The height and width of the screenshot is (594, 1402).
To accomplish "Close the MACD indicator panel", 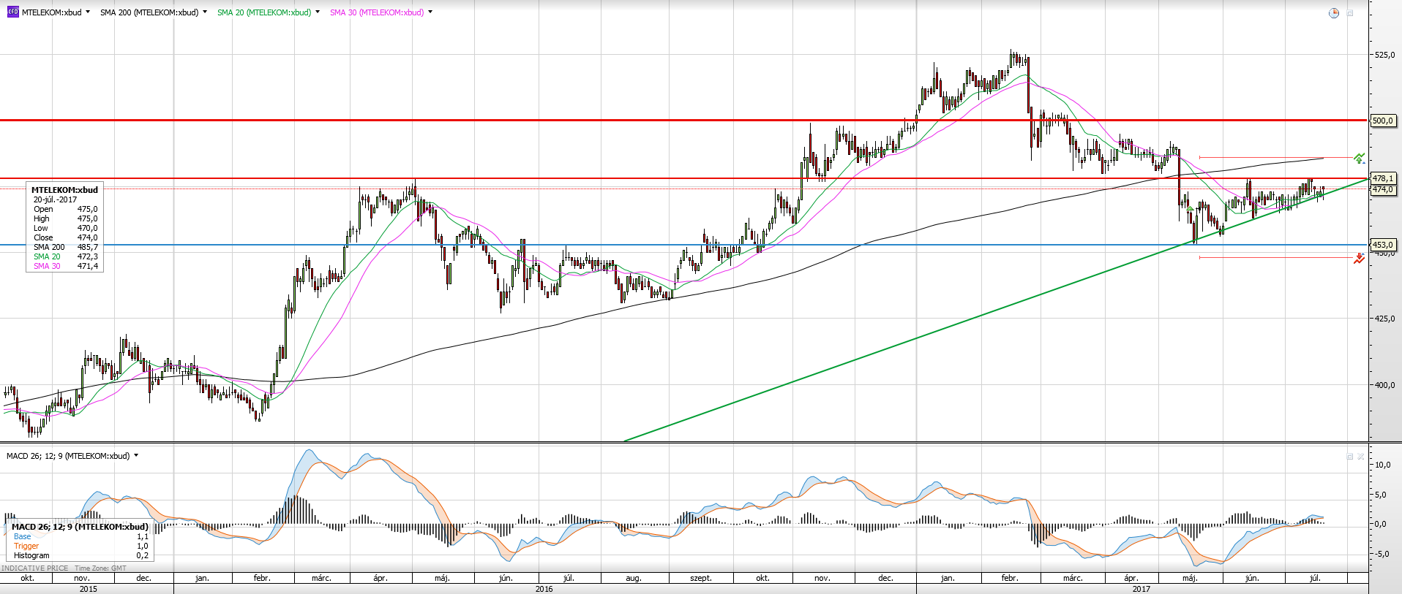I will [1361, 457].
